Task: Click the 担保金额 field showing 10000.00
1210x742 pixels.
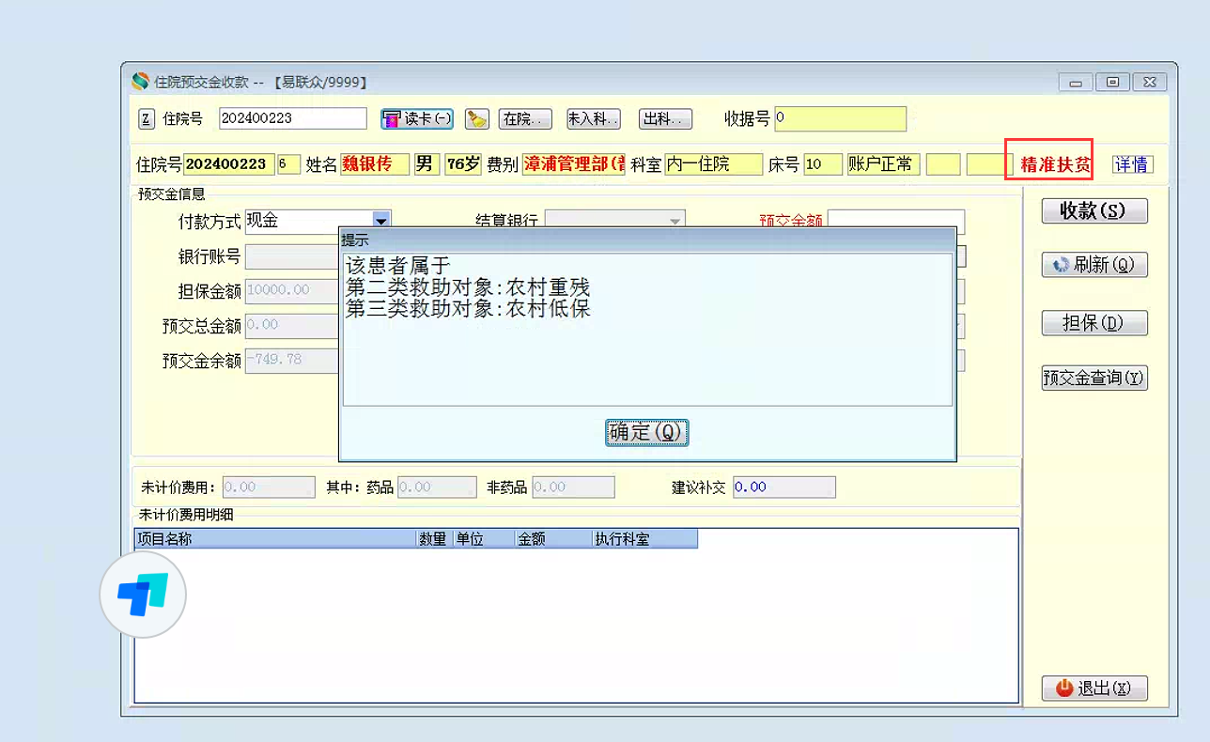Action: (x=291, y=291)
